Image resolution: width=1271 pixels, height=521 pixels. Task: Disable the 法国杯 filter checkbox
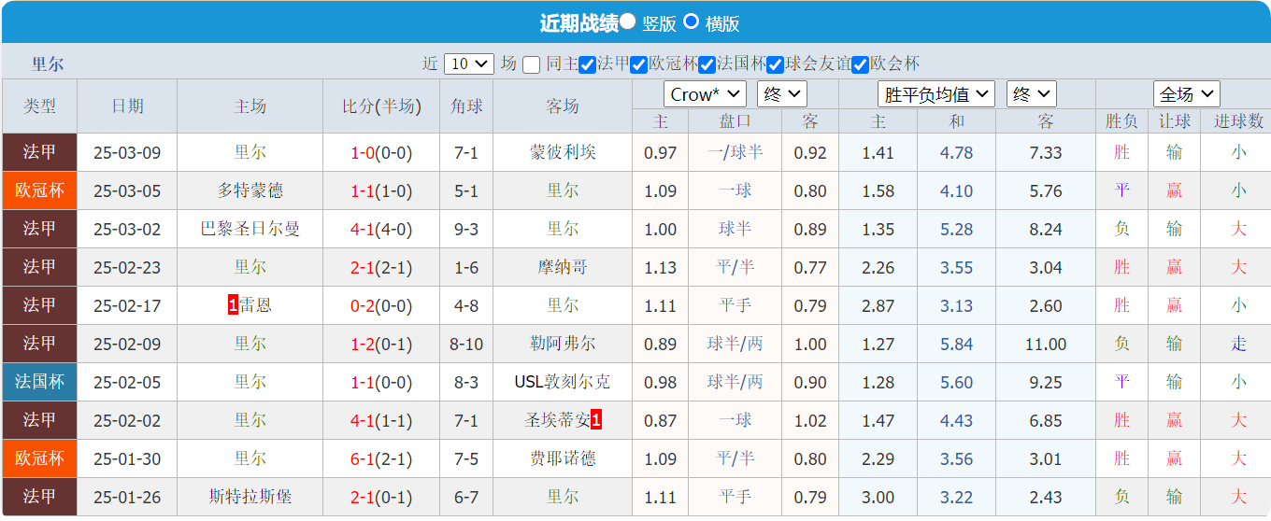pos(707,64)
